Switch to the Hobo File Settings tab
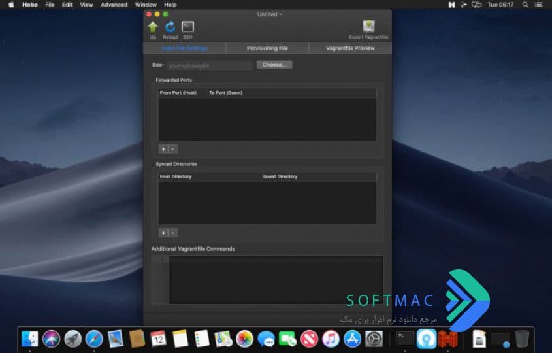Image resolution: width=552 pixels, height=353 pixels. click(184, 48)
